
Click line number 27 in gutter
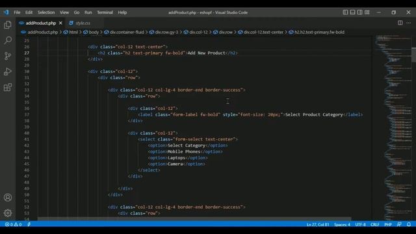[x=27, y=53]
